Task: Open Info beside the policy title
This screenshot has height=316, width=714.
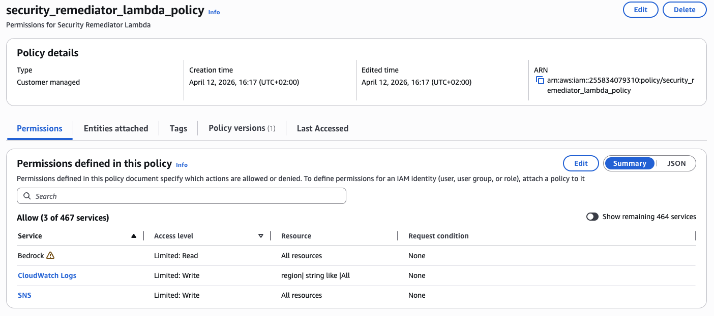Action: pyautogui.click(x=214, y=12)
